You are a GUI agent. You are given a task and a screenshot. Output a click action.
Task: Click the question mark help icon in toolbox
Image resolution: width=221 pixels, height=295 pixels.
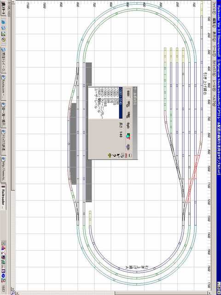(114, 155)
